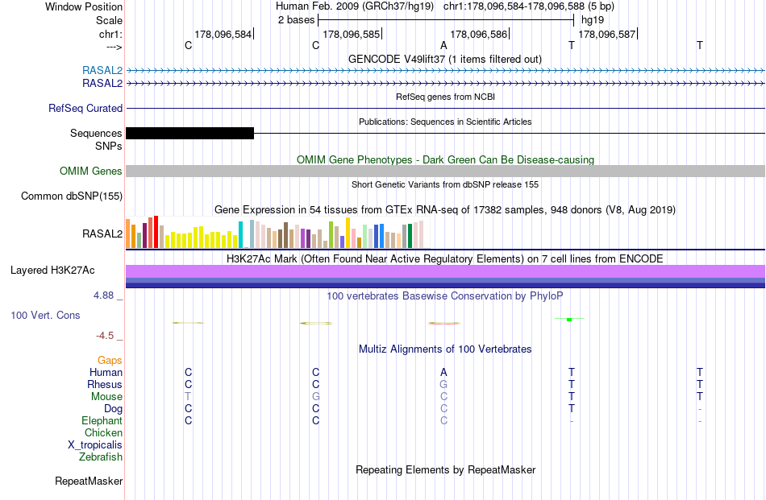766x500 pixels.
Task: Click the Common dbSNP(155) track label
Action: (x=71, y=196)
